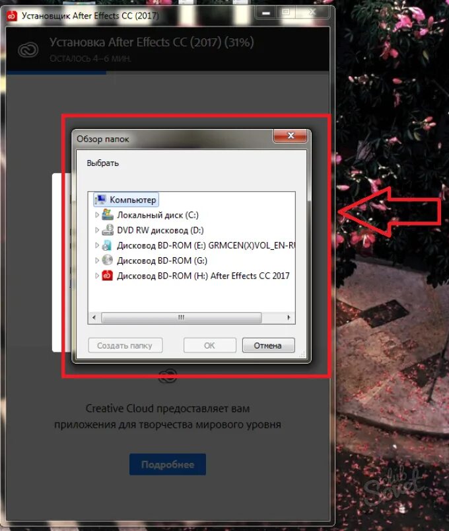Select Компьютер in the folder tree

[x=126, y=200]
